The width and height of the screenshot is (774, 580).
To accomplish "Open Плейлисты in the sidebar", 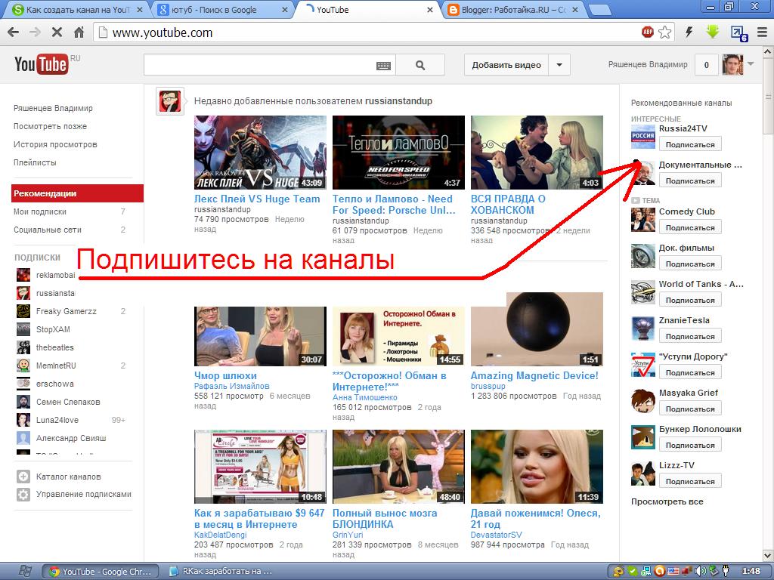I will [35, 162].
